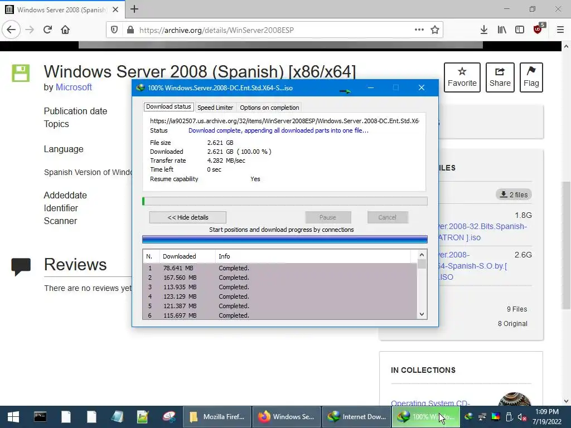Image resolution: width=571 pixels, height=428 pixels.
Task: Click the 9 Files link
Action: tap(517, 309)
